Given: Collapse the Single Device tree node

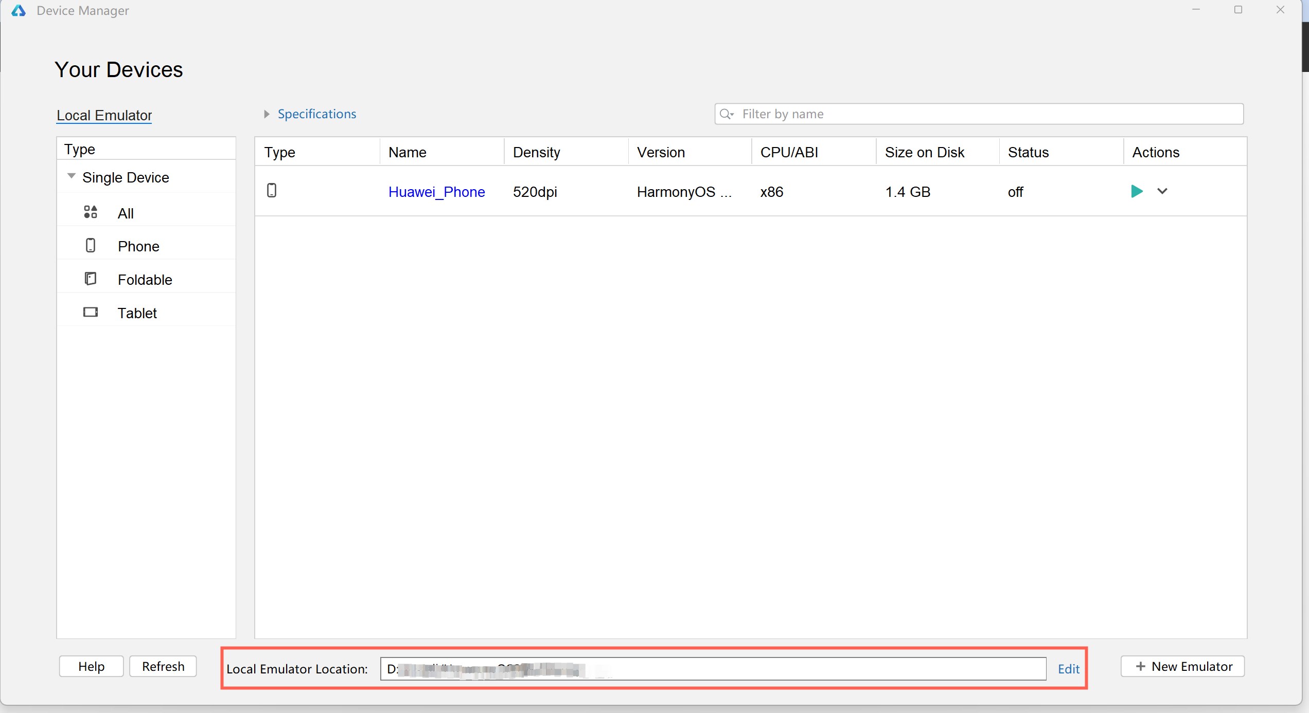Looking at the screenshot, I should pyautogui.click(x=72, y=176).
